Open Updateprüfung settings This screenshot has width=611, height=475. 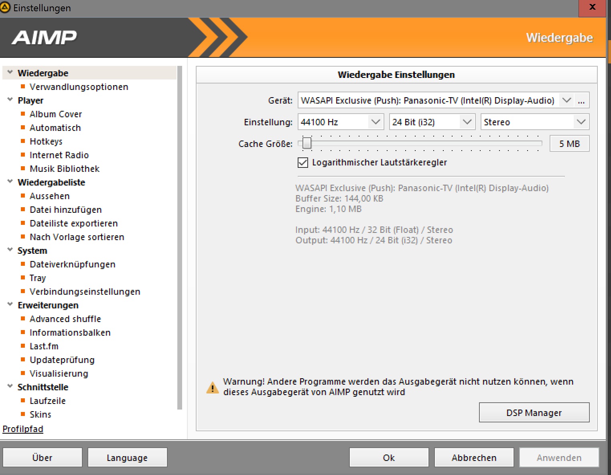pos(62,360)
